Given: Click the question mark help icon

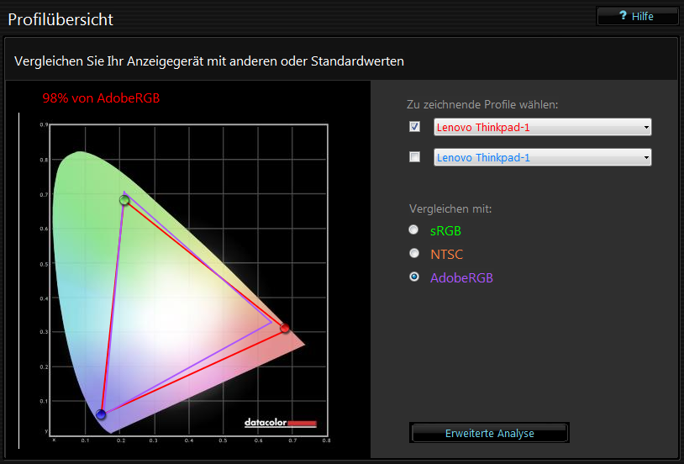Looking at the screenshot, I should click(623, 16).
